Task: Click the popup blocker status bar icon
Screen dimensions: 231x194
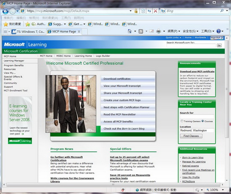Action: click(123, 190)
